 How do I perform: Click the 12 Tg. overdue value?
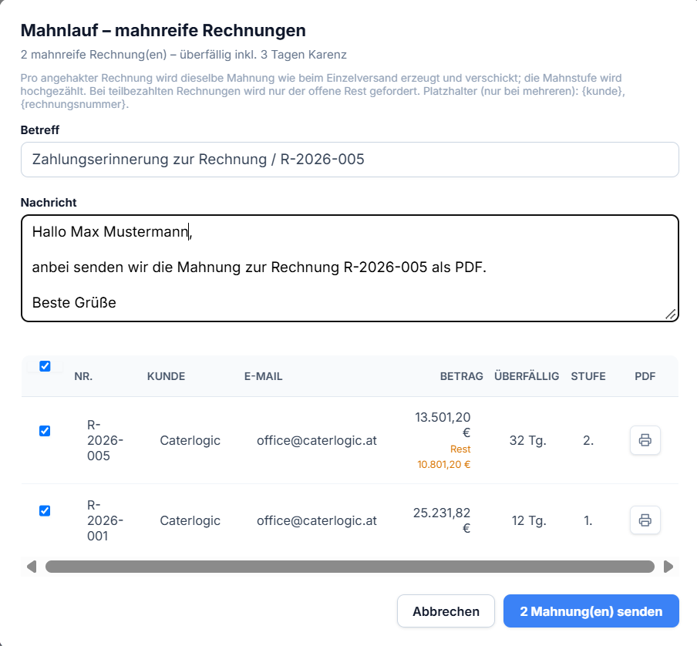[528, 520]
